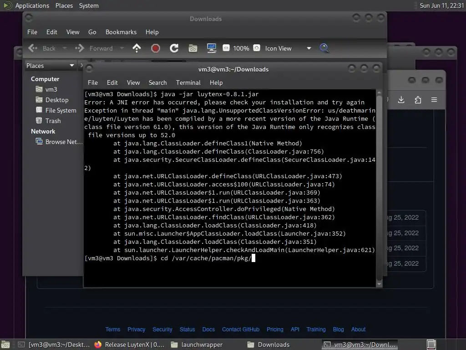Click the terminal scrollbar down arrow
This screenshot has width=466, height=350.
point(379,284)
